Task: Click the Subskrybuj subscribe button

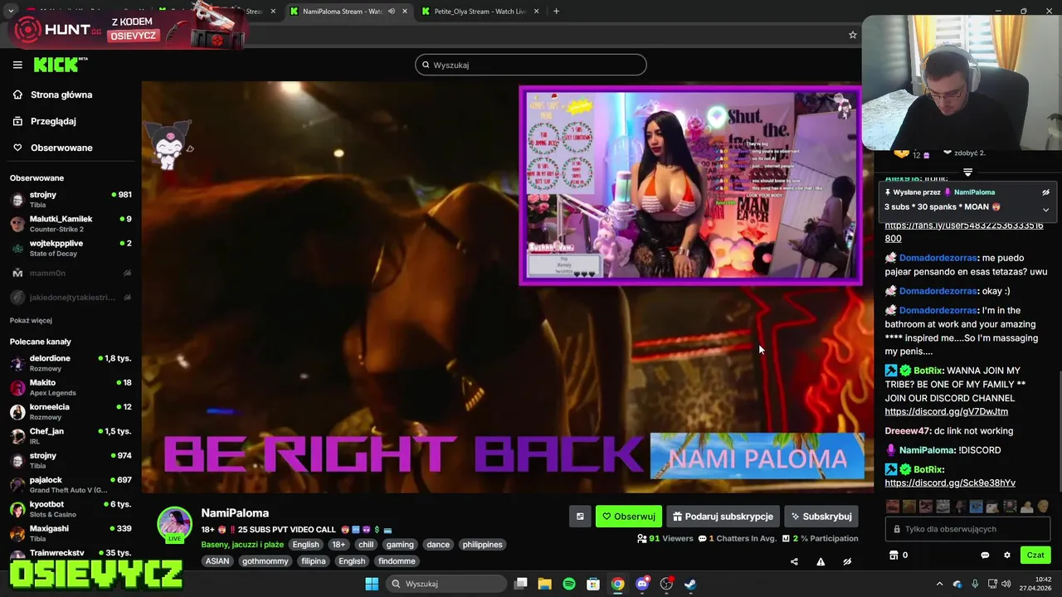Action: point(821,517)
